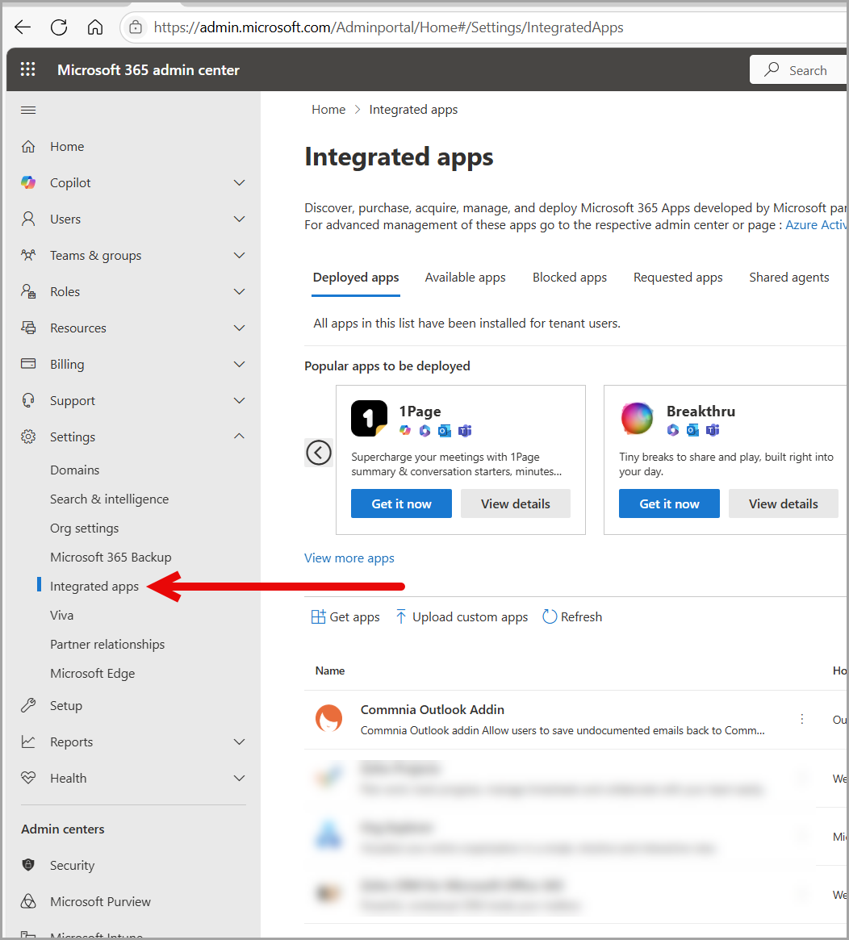
Task: Click the 1Page app logo
Action: 369,419
